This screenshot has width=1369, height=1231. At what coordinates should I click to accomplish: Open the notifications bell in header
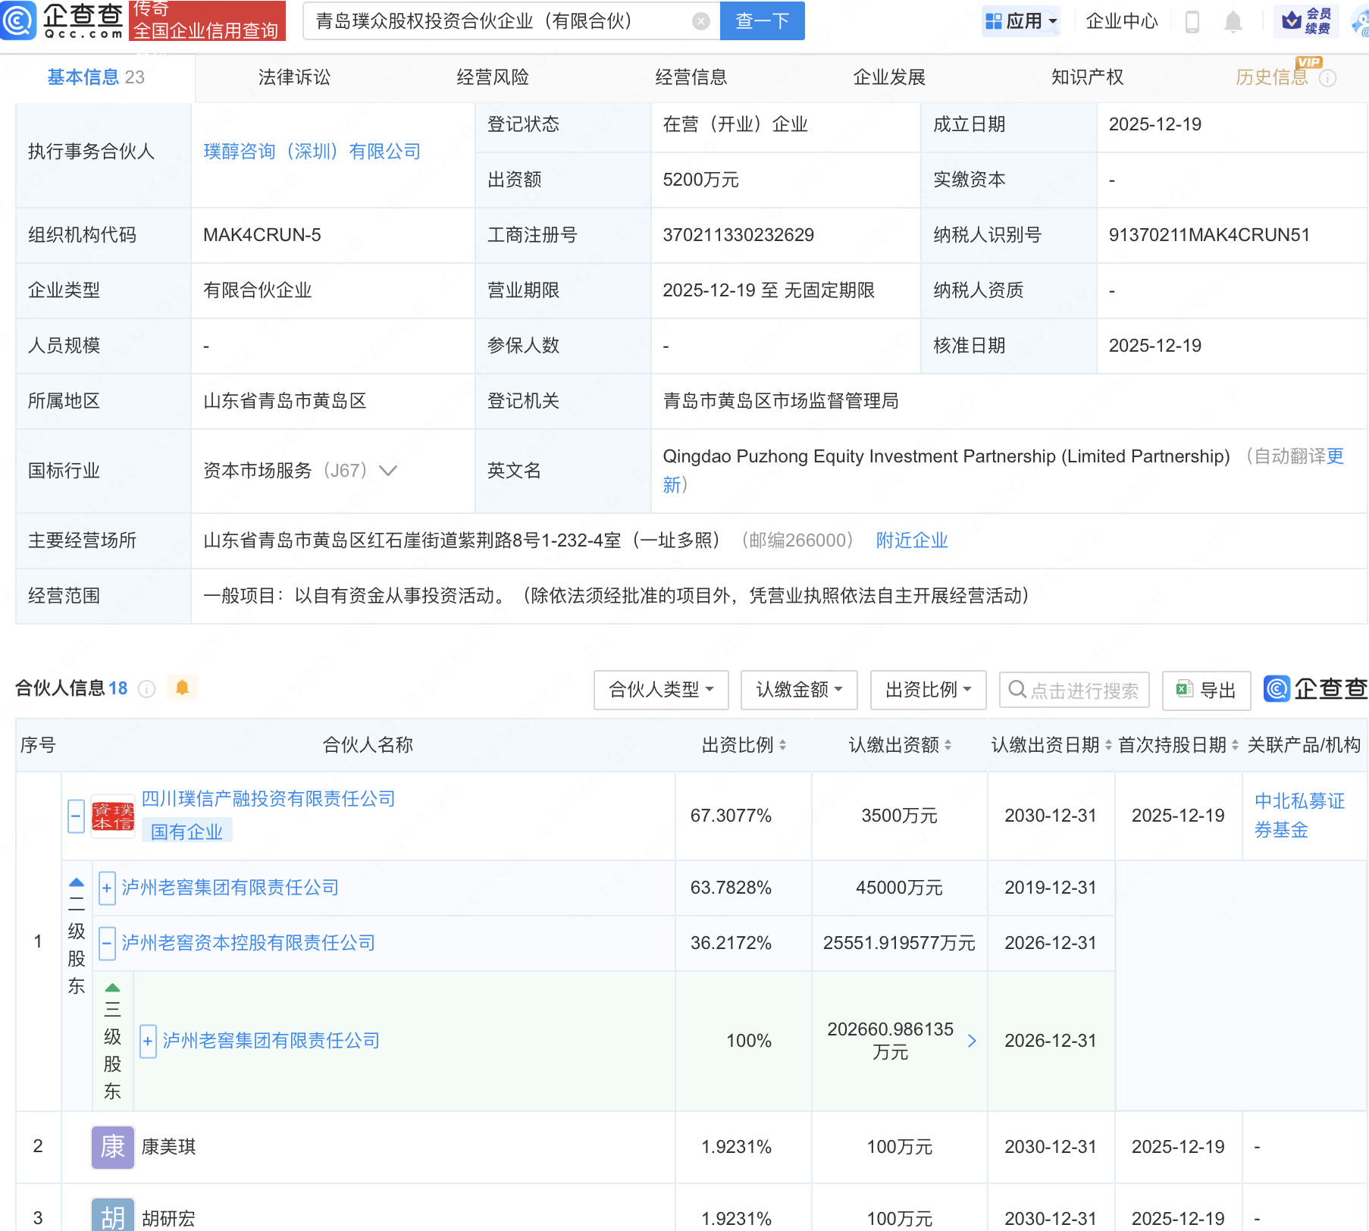(x=1233, y=22)
